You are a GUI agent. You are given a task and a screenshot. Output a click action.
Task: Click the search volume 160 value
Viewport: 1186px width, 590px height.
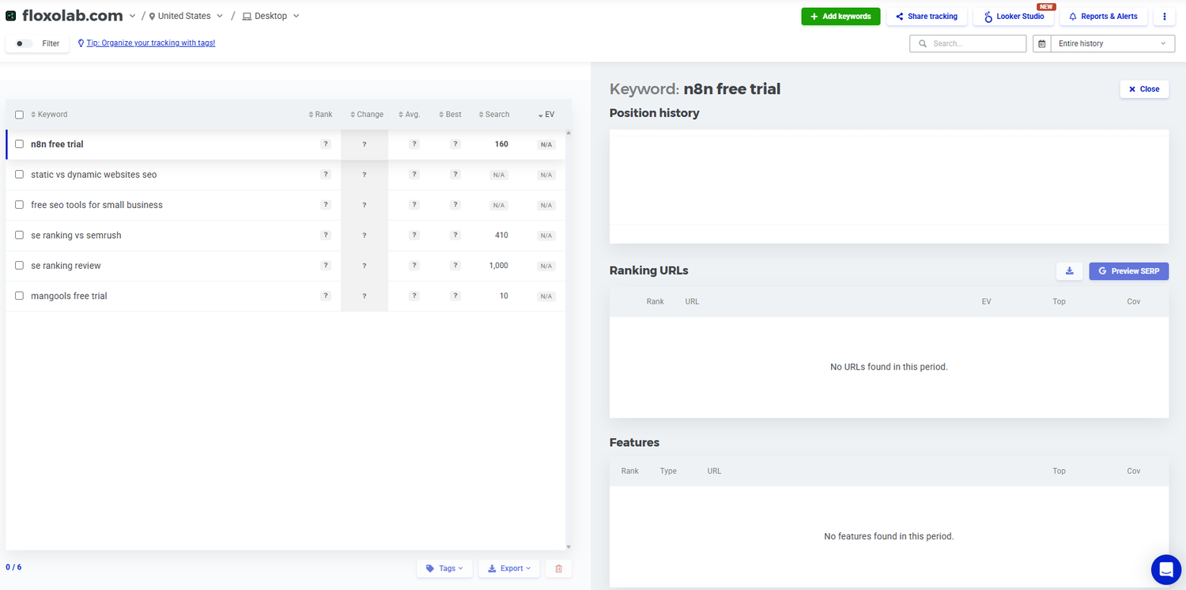[x=501, y=144]
